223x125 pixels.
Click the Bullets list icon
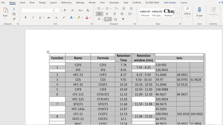tap(99, 9)
